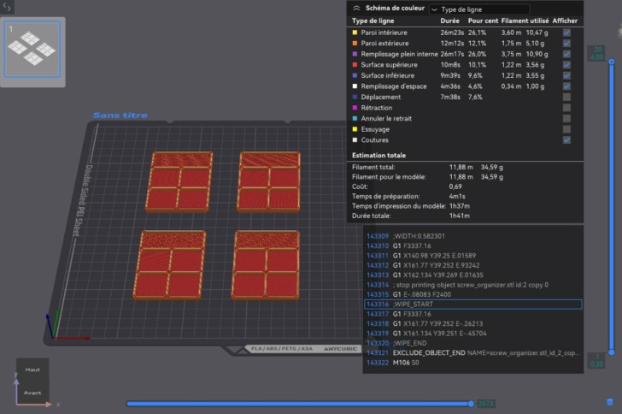The height and width of the screenshot is (414, 622).
Task: Collapse the Schéma de couleur legend panel
Action: click(x=356, y=8)
